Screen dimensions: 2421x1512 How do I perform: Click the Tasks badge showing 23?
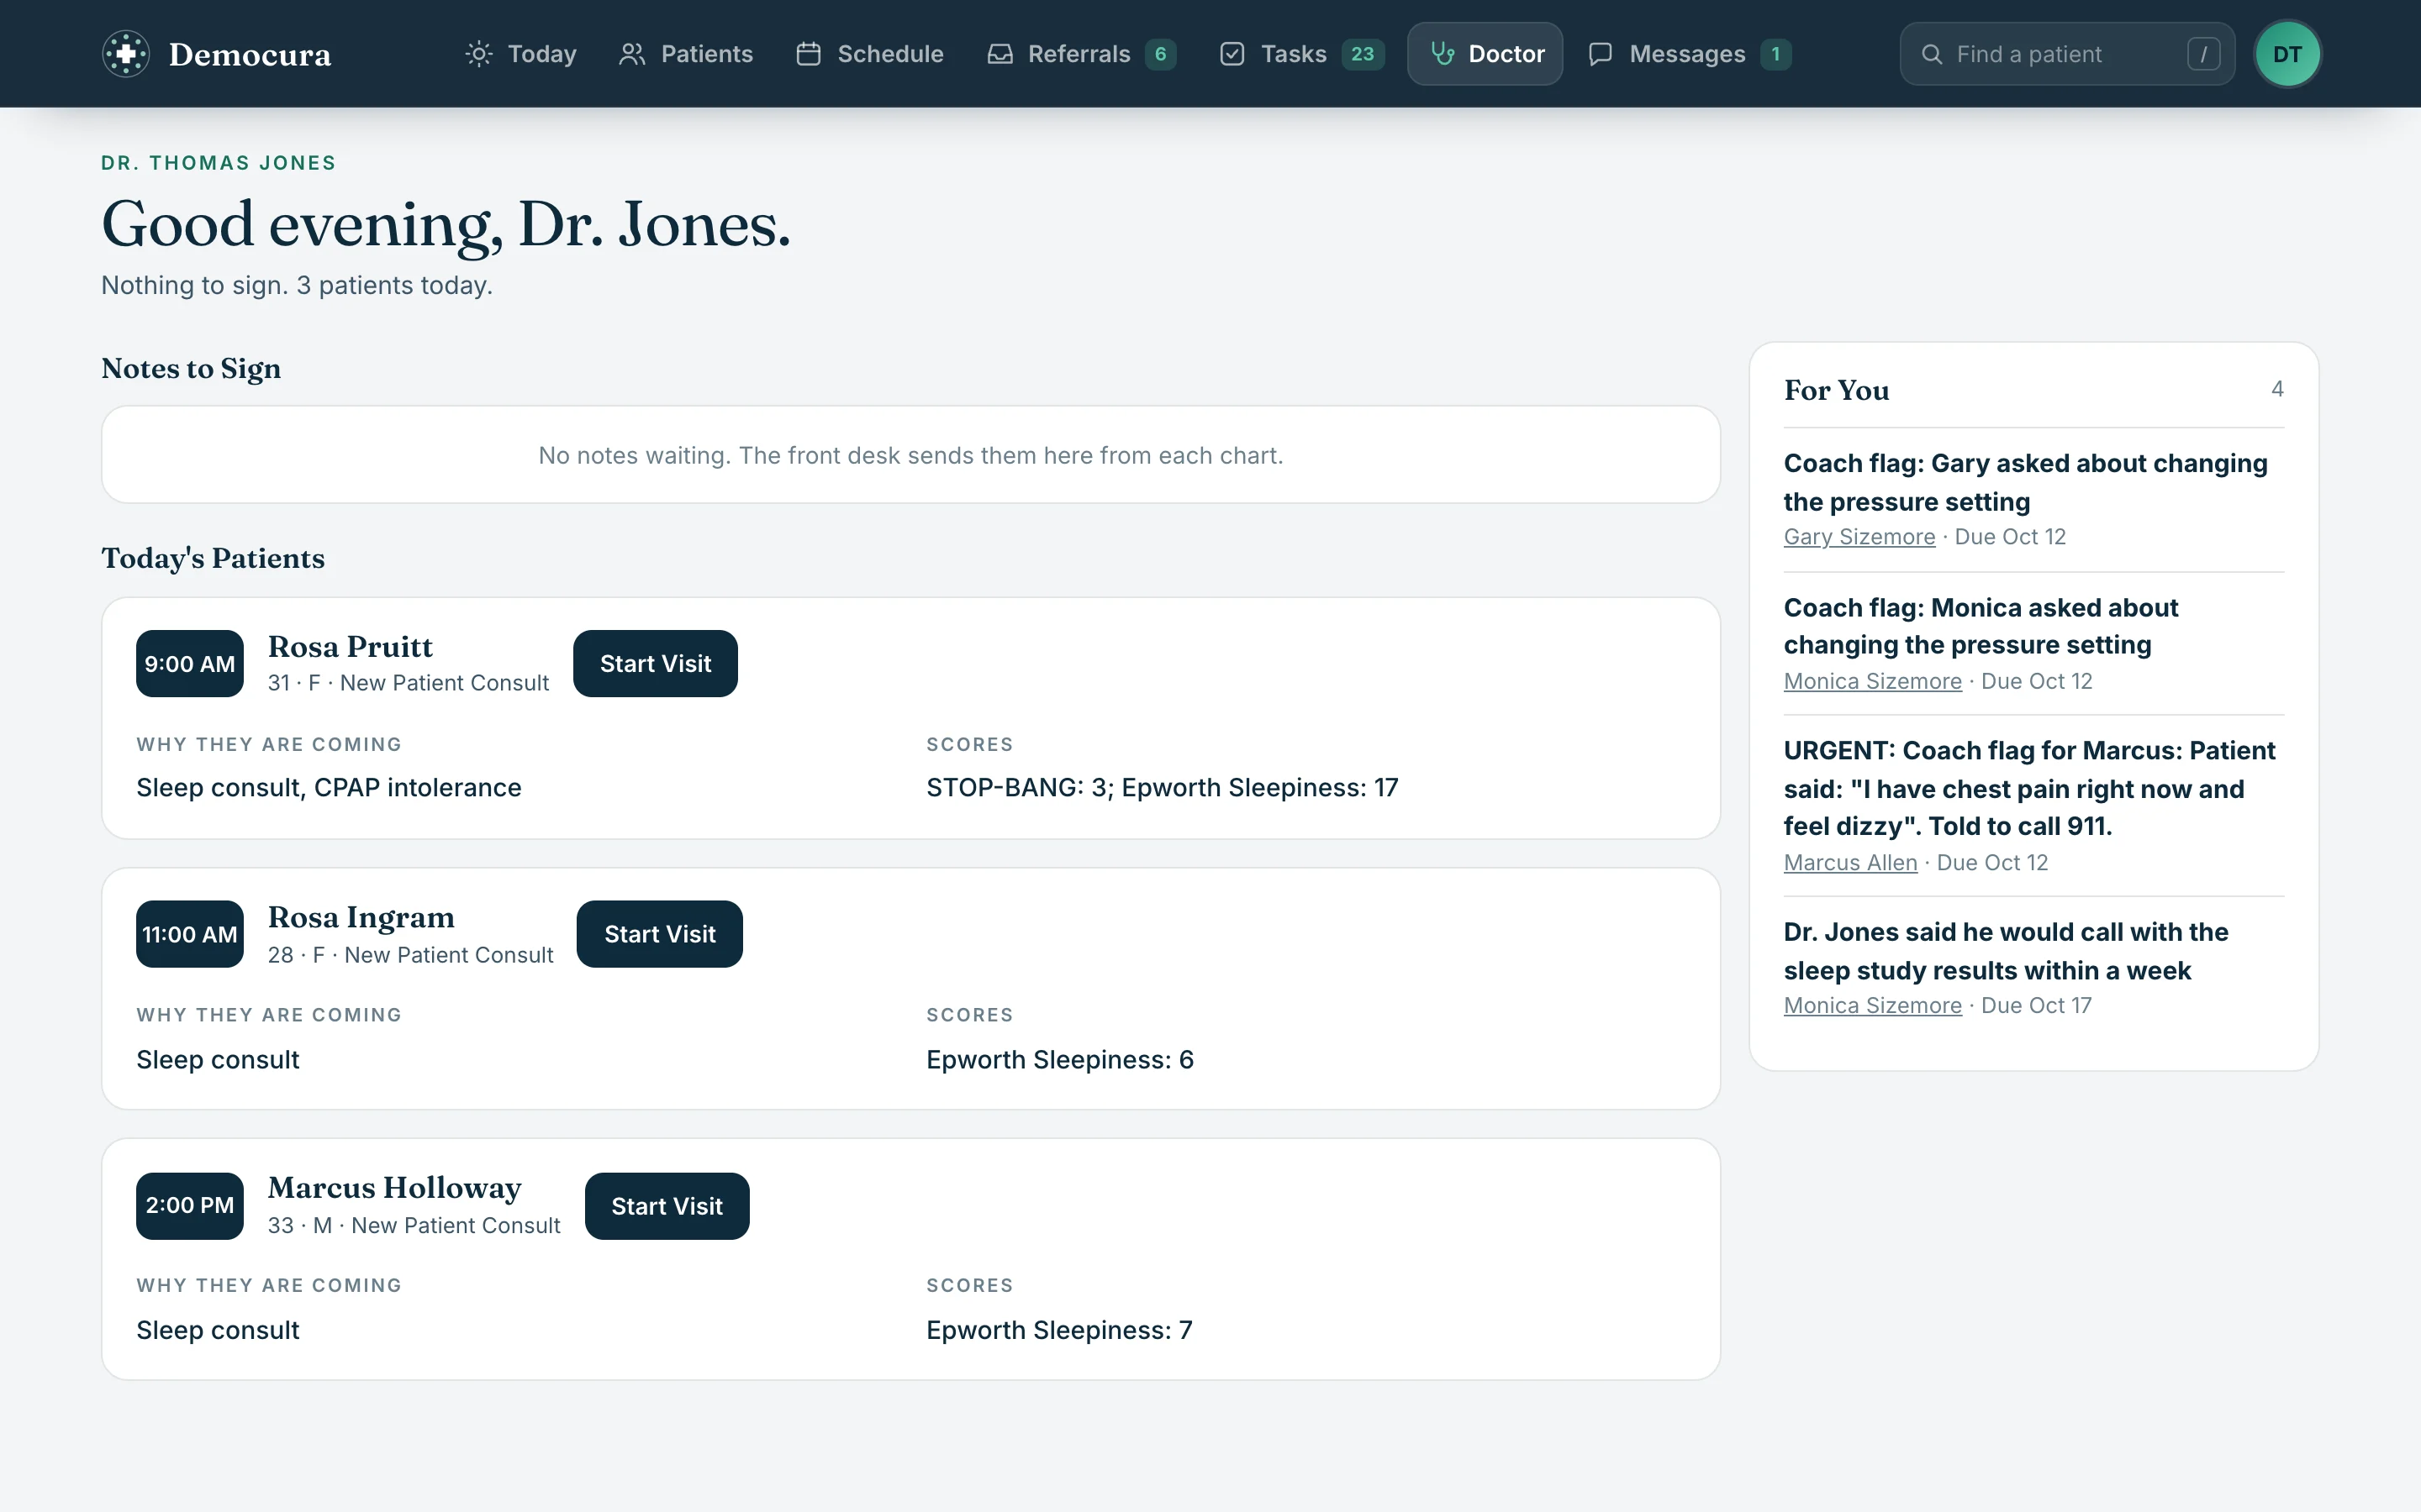pyautogui.click(x=1362, y=54)
